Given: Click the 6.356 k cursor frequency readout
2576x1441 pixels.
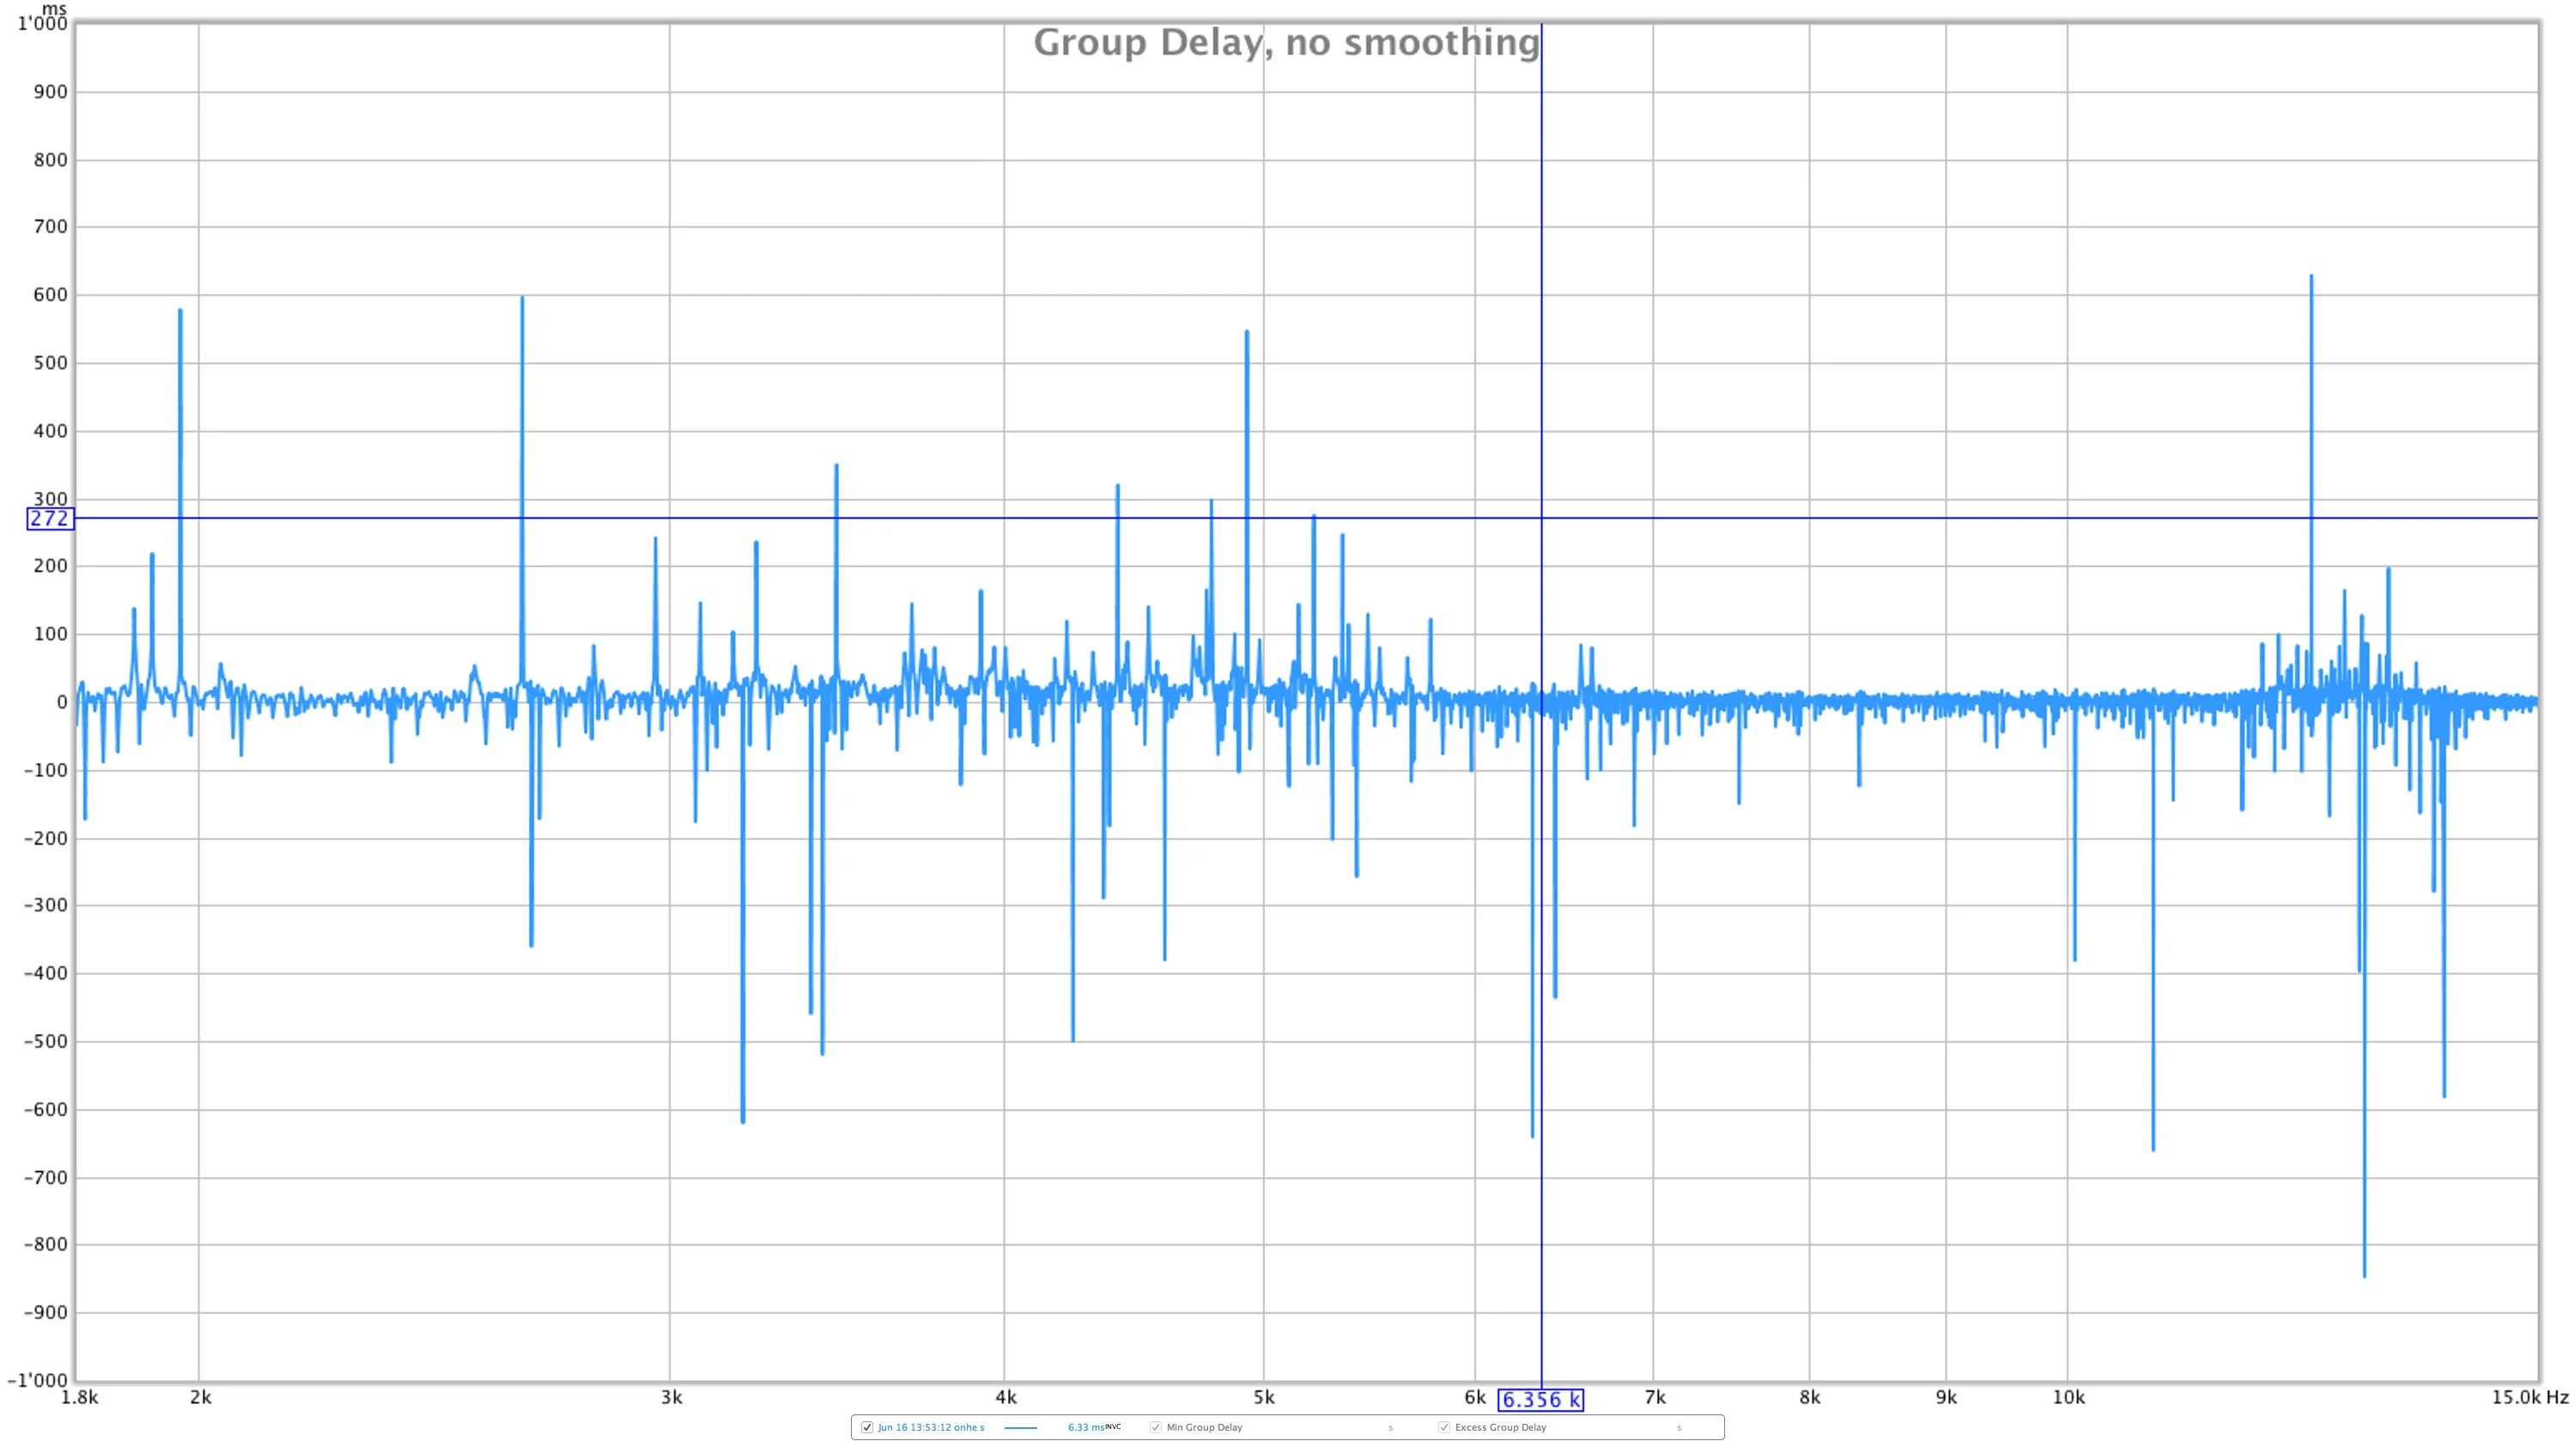Looking at the screenshot, I should pyautogui.click(x=1541, y=1400).
